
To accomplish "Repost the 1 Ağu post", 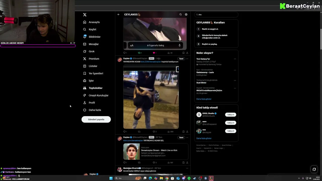I will pyautogui.click(x=139, y=131).
